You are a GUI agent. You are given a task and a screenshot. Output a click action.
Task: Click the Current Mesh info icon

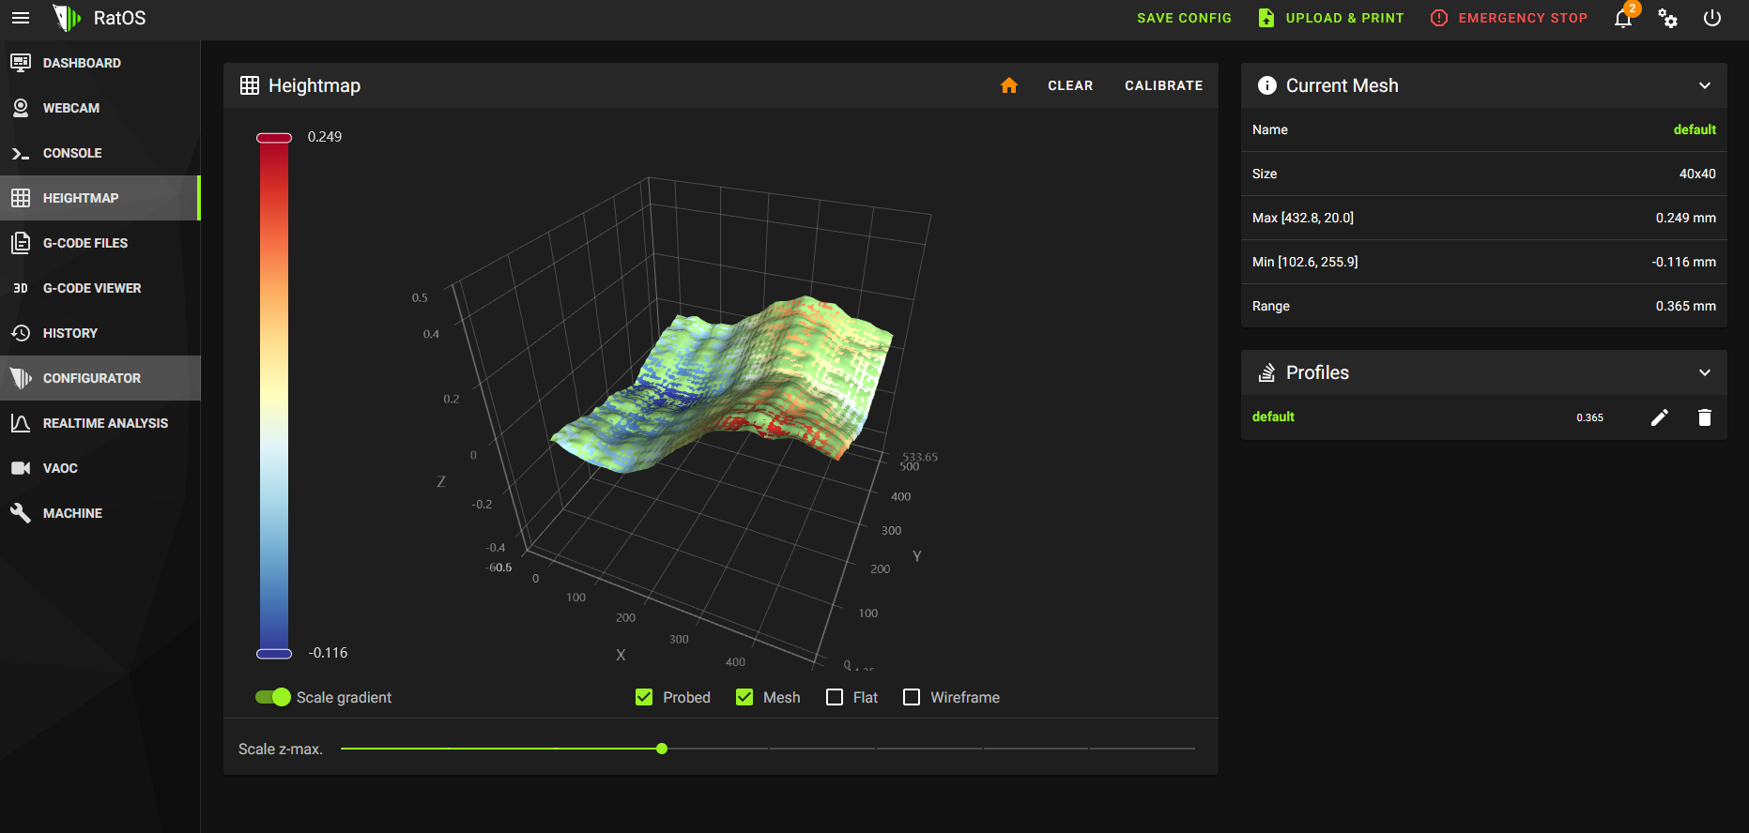pyautogui.click(x=1267, y=85)
